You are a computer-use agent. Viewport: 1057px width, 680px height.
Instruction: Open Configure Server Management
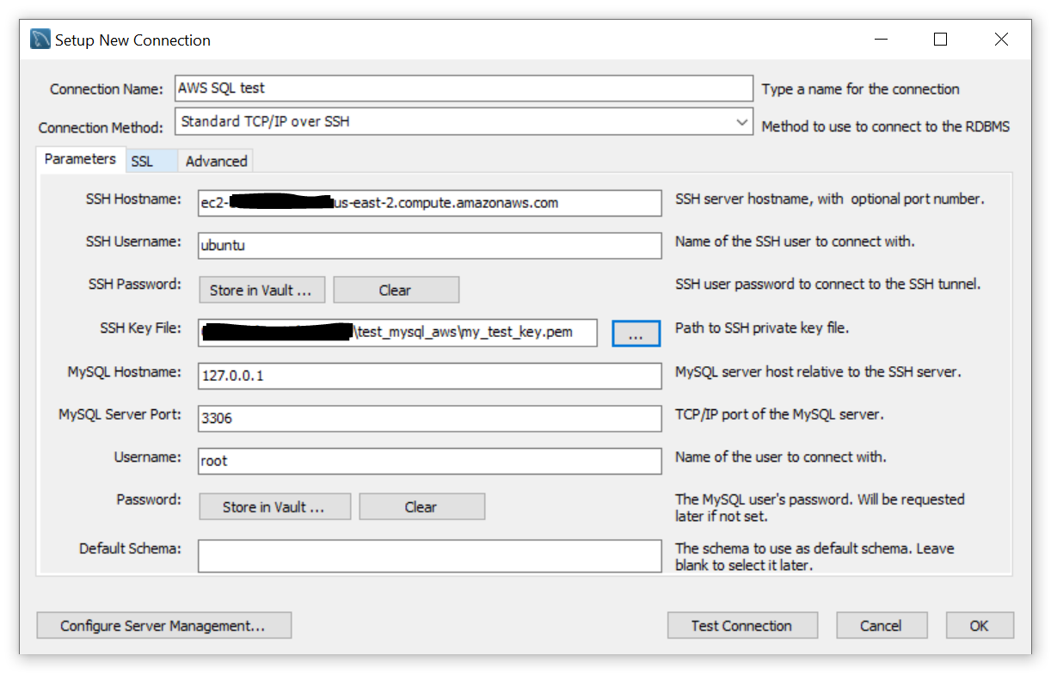pos(163,625)
